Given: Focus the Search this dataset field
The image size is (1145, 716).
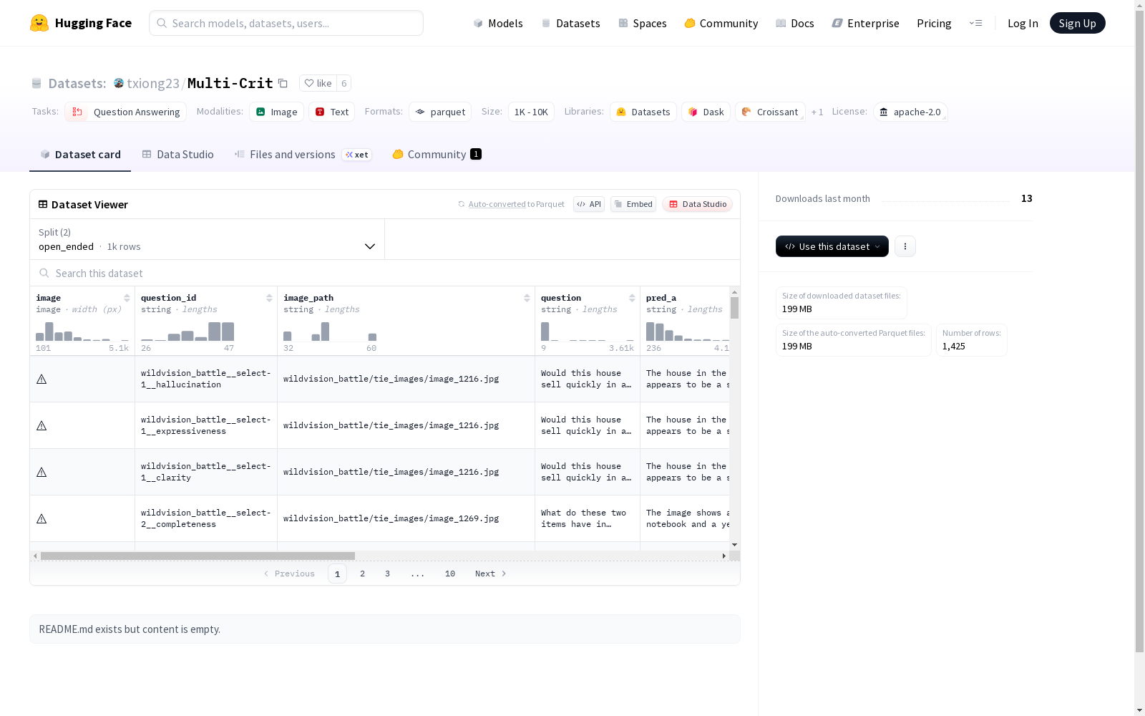Looking at the screenshot, I should coord(385,273).
